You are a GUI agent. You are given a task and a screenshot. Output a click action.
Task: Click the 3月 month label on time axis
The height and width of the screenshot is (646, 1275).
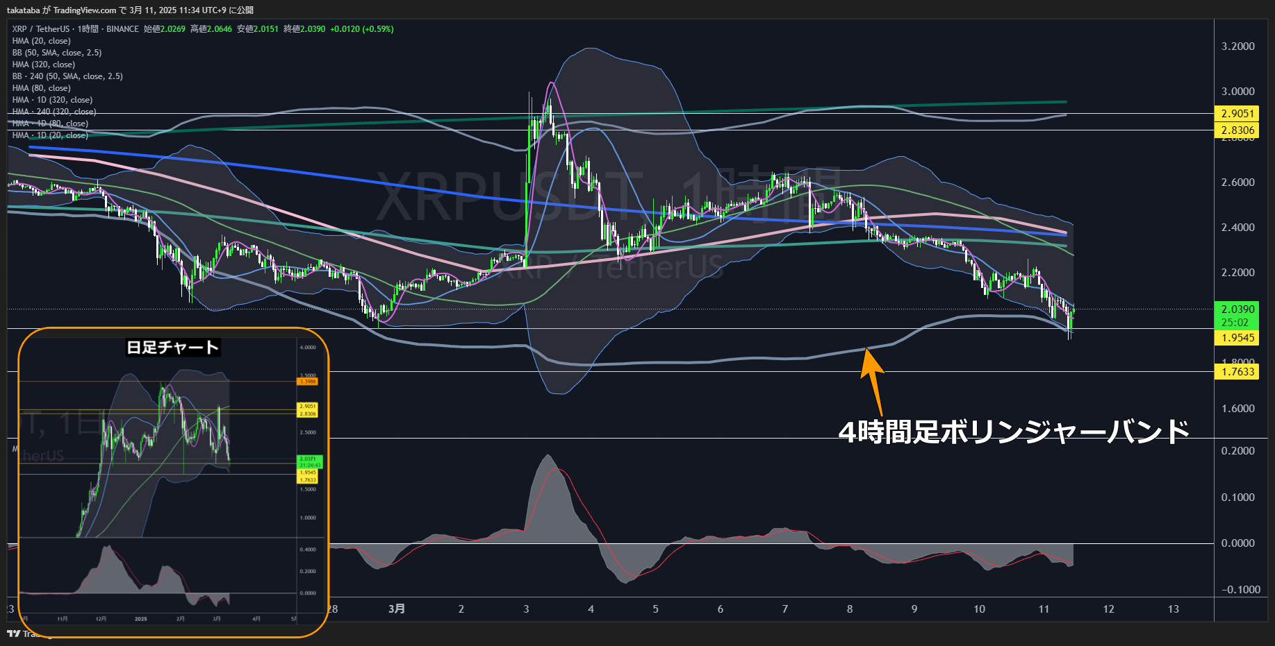pyautogui.click(x=397, y=609)
